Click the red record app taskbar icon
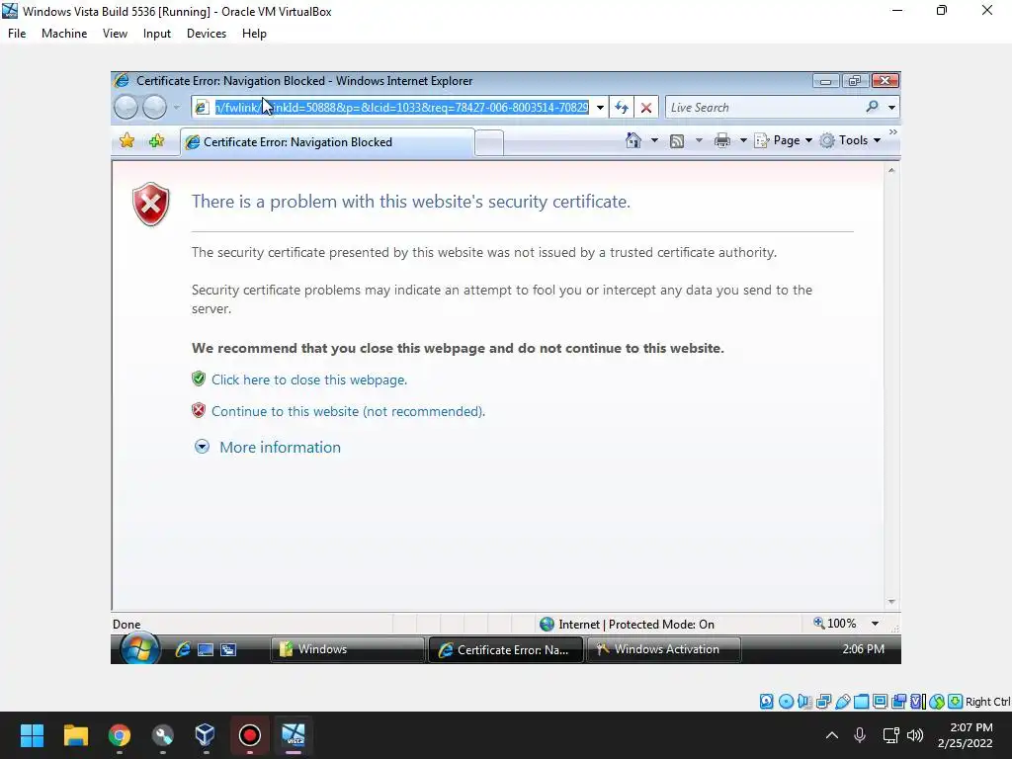The image size is (1012, 759). point(250,735)
